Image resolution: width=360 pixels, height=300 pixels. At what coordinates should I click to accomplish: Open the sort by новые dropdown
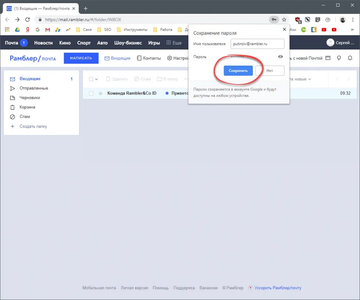point(300,79)
